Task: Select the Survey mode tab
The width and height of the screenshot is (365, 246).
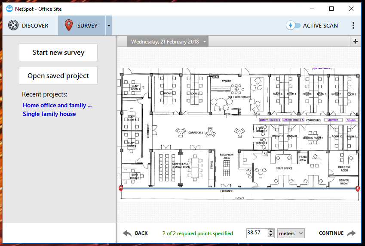Action: pos(82,25)
